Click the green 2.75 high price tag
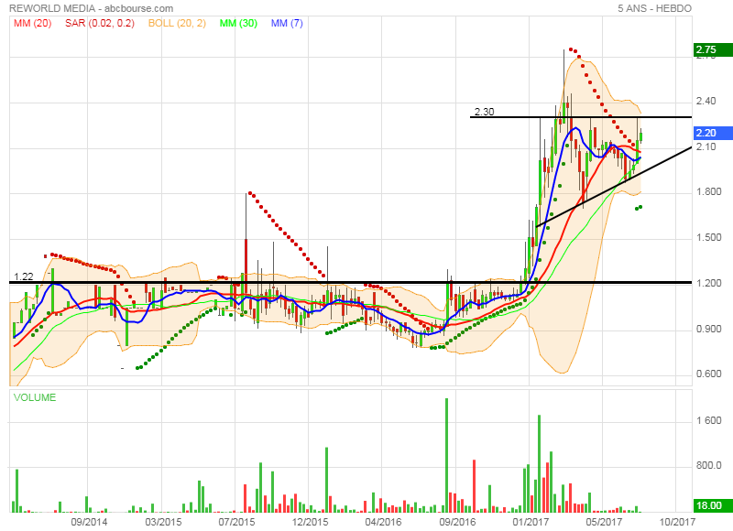This screenshot has height=531, width=733. coord(713,49)
